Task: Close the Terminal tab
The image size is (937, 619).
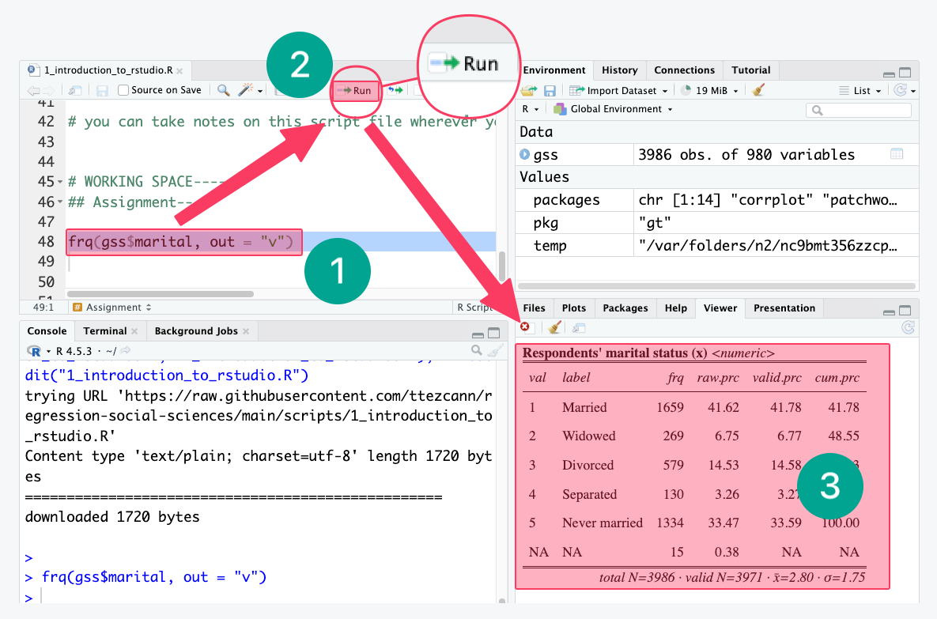Action: (x=134, y=331)
